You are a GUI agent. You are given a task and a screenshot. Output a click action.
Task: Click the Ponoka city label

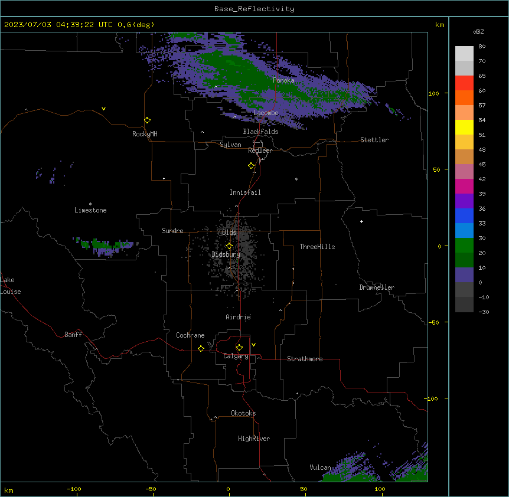coord(283,80)
